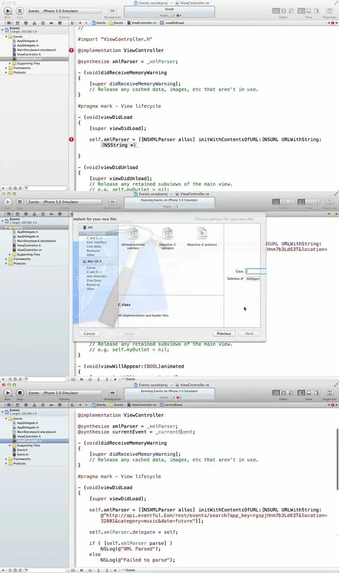Open the log navigator tab in the top window
The width and height of the screenshot is (339, 573).
click(x=60, y=23)
